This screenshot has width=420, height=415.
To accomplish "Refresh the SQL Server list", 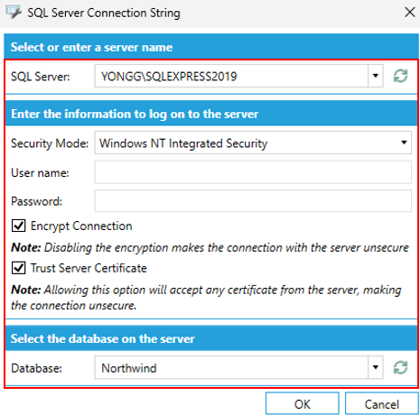I will click(x=400, y=76).
